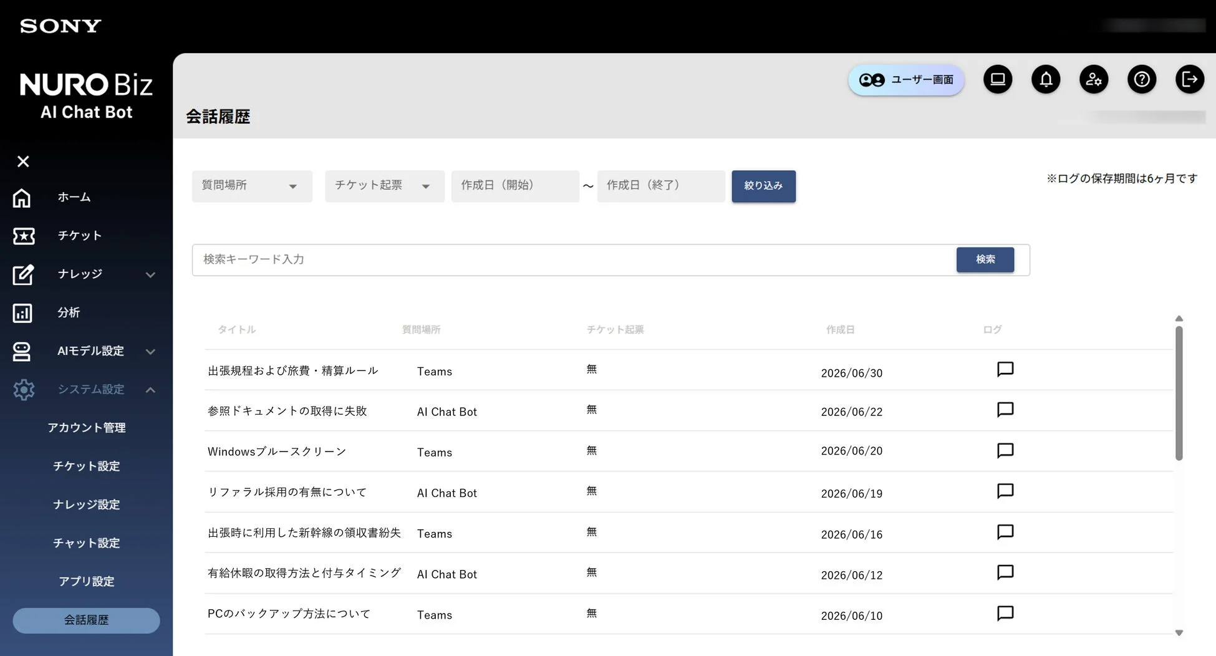Click the ユーザー画面 button
The image size is (1216, 656).
coord(906,80)
